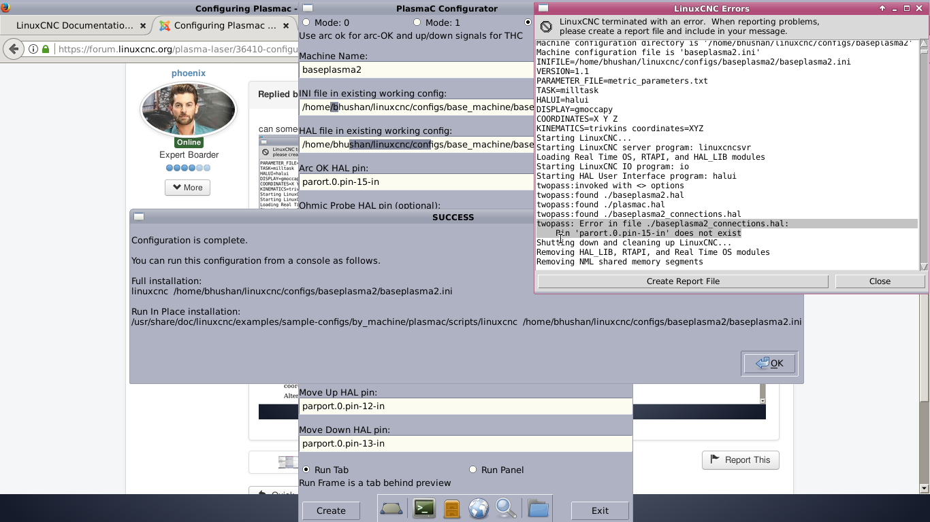The height and width of the screenshot is (522, 930).
Task: Click the log line DISPLAY=gmoccapy
Action: [x=575, y=109]
